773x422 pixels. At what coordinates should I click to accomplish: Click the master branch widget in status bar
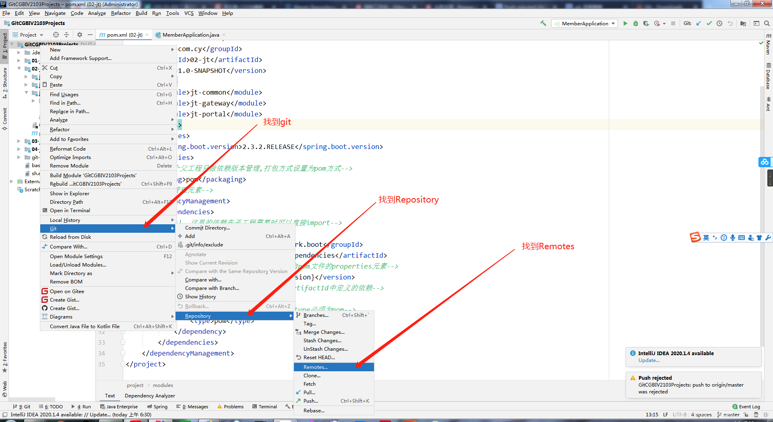pyautogui.click(x=728, y=415)
